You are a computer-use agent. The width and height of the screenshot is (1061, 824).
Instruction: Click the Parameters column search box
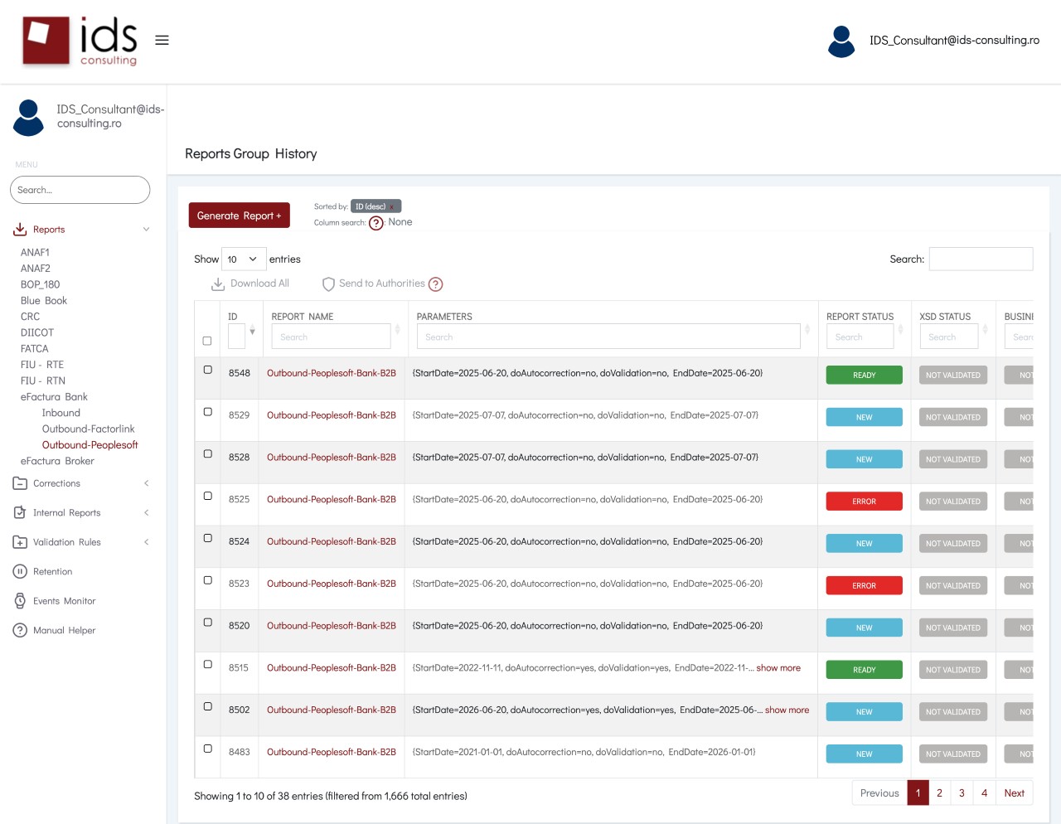tap(608, 337)
